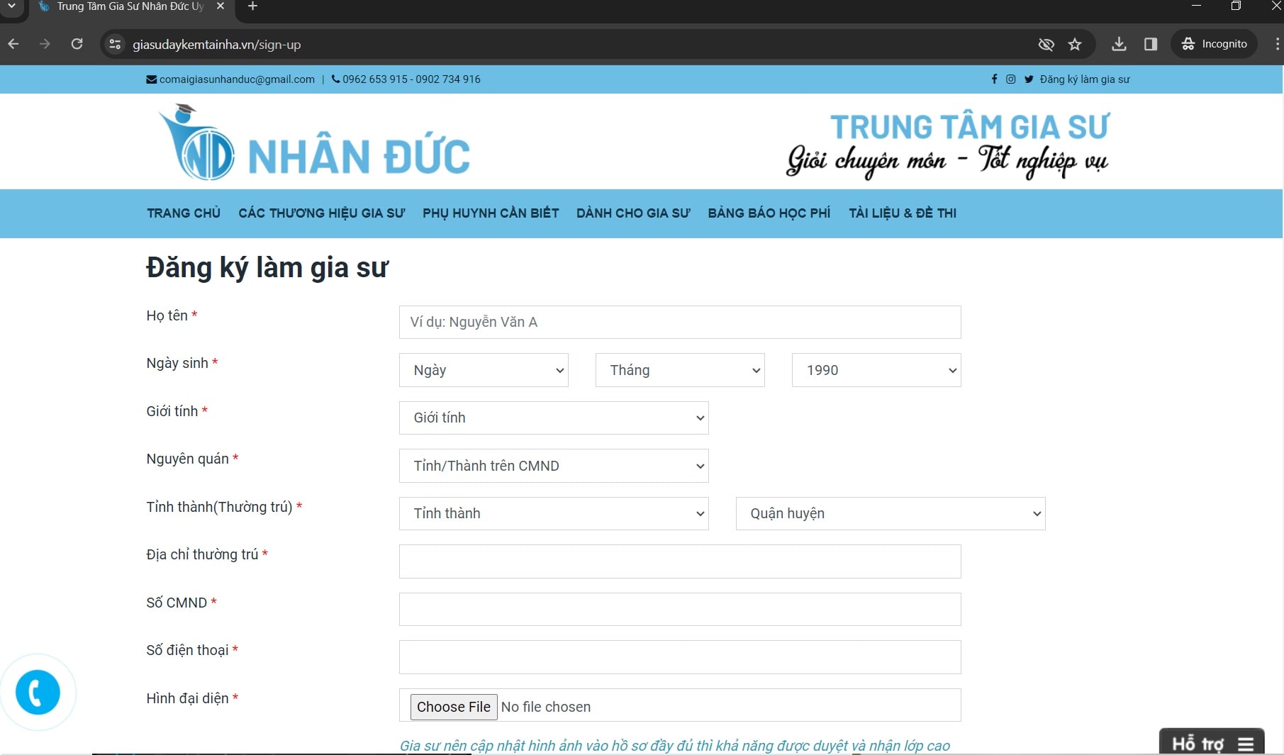Click the Incognito indicator

click(x=1214, y=43)
